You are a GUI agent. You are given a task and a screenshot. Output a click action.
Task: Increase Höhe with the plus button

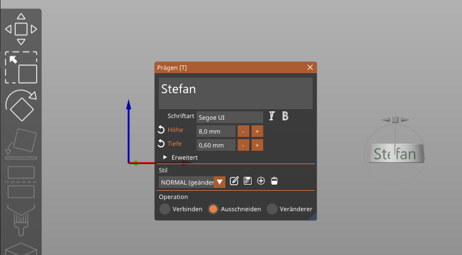tap(257, 131)
